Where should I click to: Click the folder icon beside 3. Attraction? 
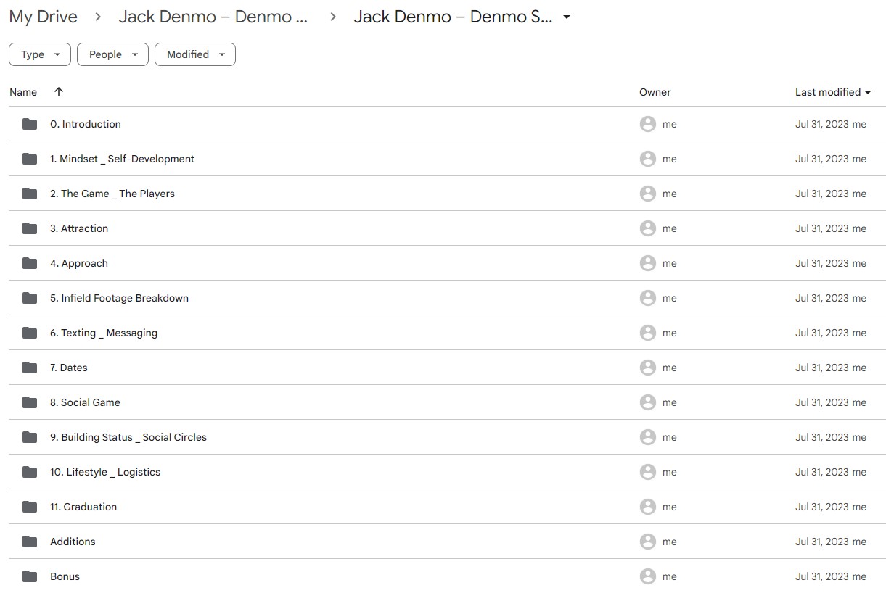[30, 228]
